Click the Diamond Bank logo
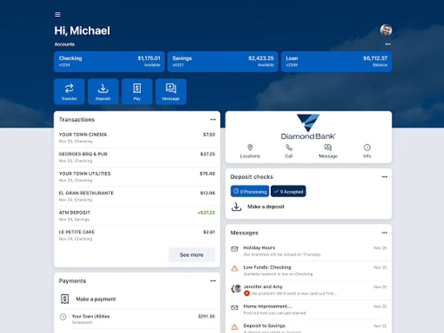Viewport: 444px width, 333px height. coord(308,127)
